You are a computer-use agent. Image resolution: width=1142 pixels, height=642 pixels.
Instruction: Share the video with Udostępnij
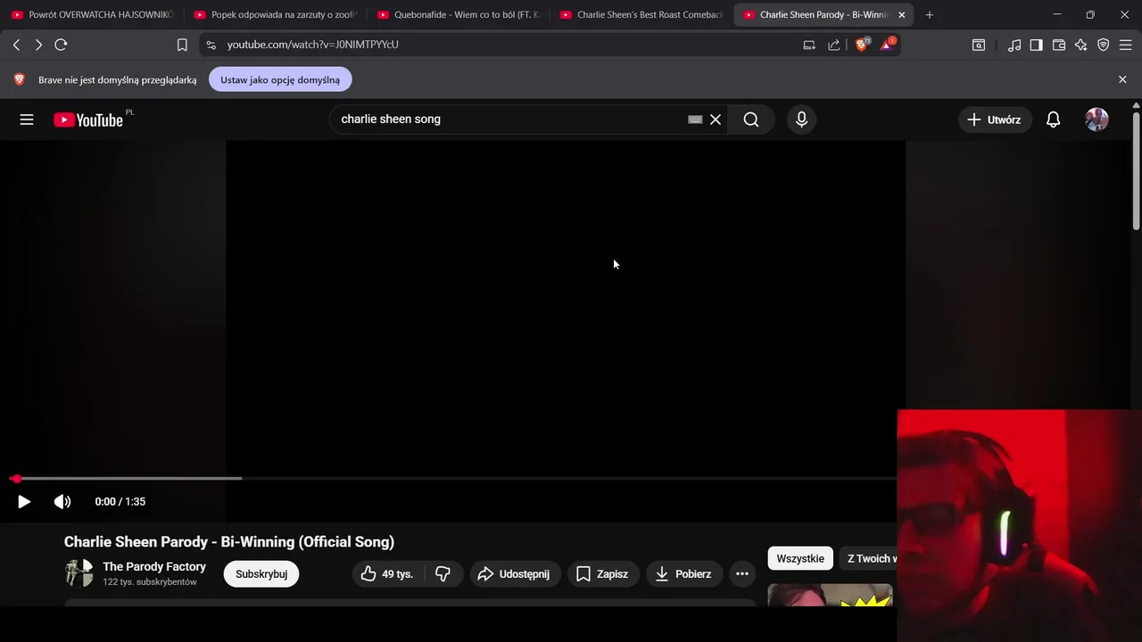[x=515, y=574]
